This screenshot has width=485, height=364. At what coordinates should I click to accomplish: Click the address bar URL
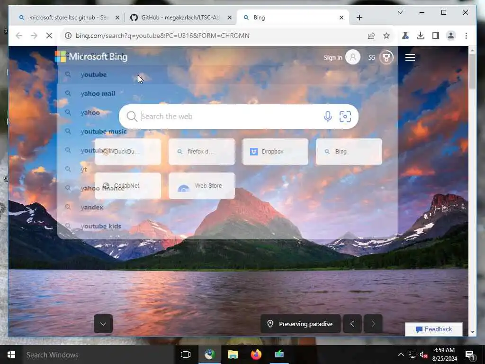[163, 36]
